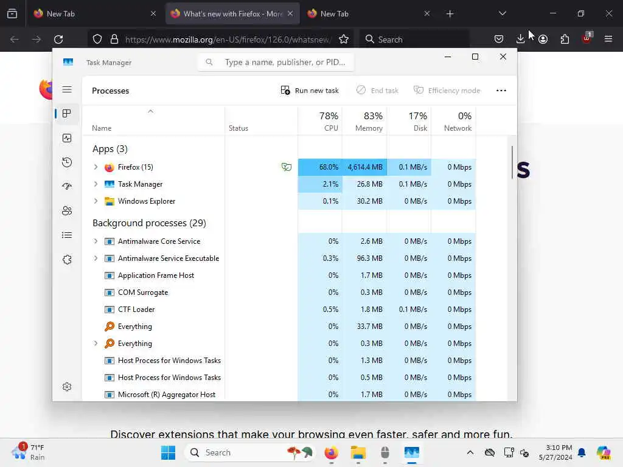Click Firefox Reload page icon
The image size is (623, 467).
pos(58,40)
